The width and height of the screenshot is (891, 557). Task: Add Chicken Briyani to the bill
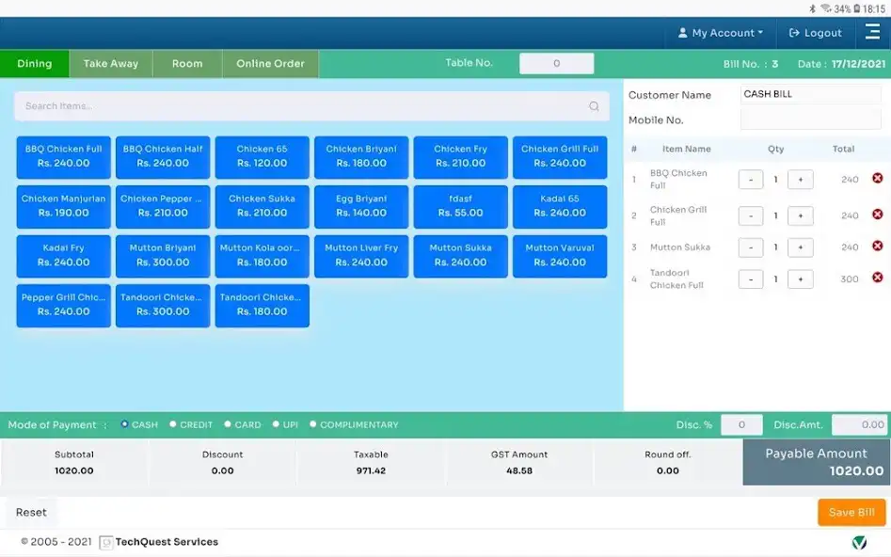(x=361, y=157)
